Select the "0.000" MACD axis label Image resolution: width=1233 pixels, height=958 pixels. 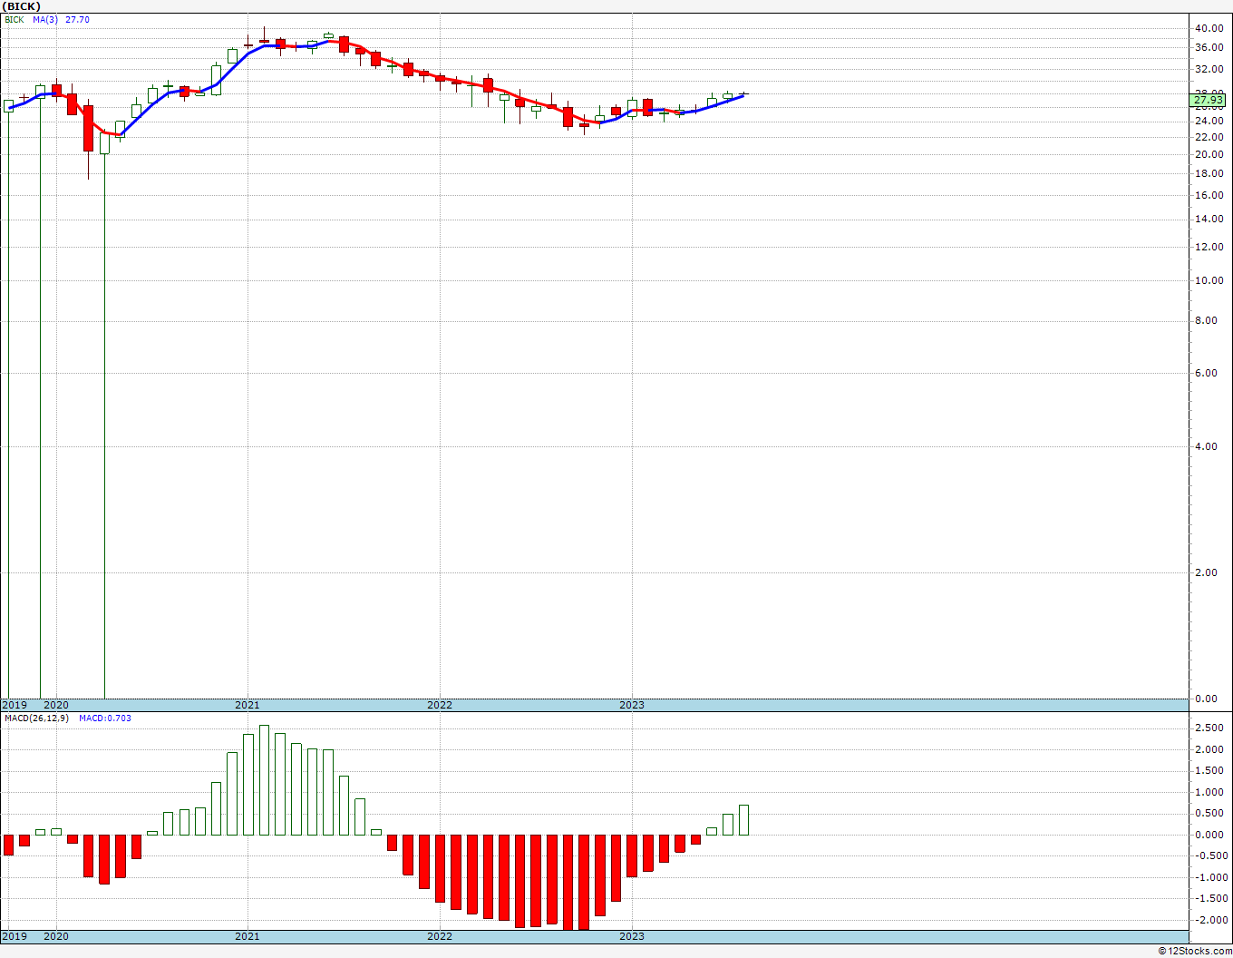pos(1211,835)
